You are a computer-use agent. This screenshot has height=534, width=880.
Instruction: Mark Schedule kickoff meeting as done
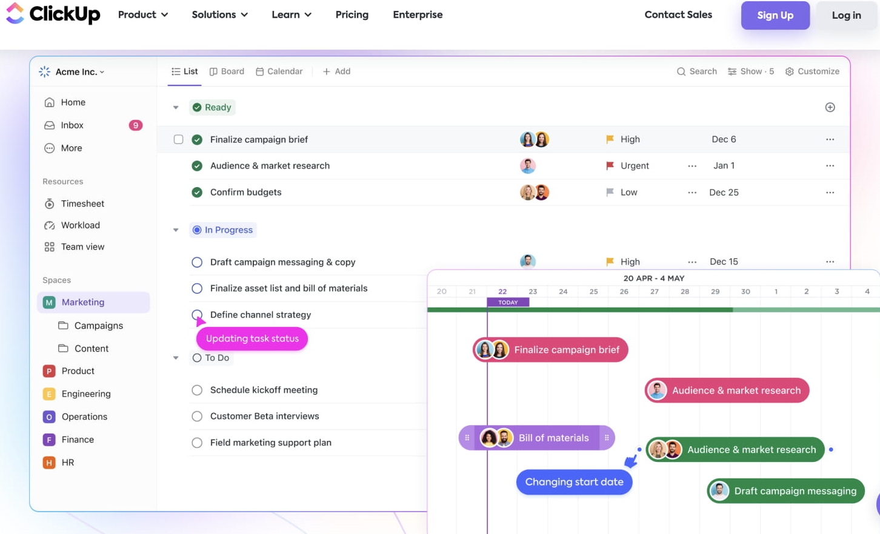[x=197, y=391]
